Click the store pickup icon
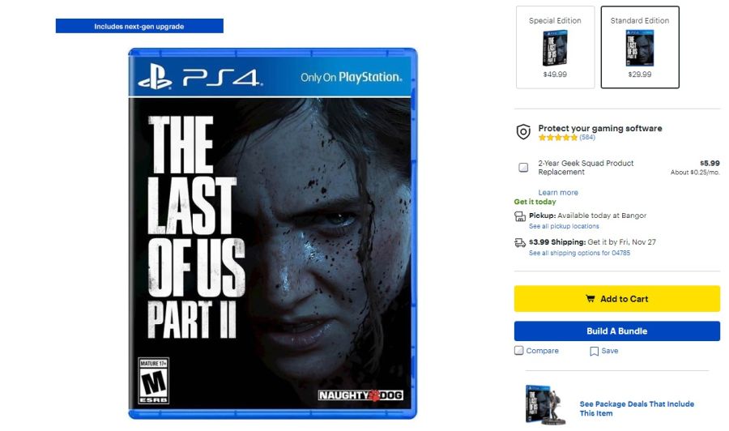Screen dimensions: 729x431 tap(520, 216)
